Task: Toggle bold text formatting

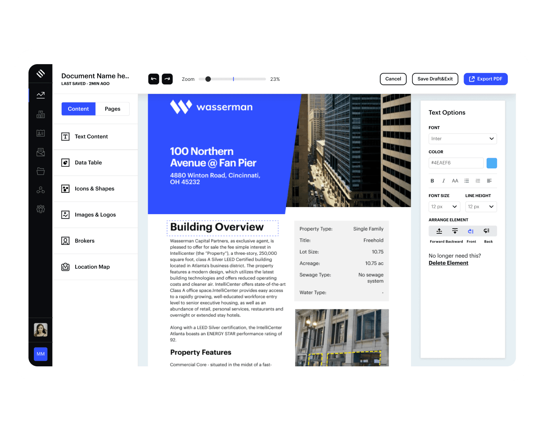Action: click(432, 181)
